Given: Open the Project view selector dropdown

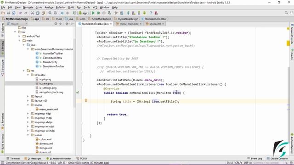Looking at the screenshot, I should pyautogui.click(x=17, y=24).
